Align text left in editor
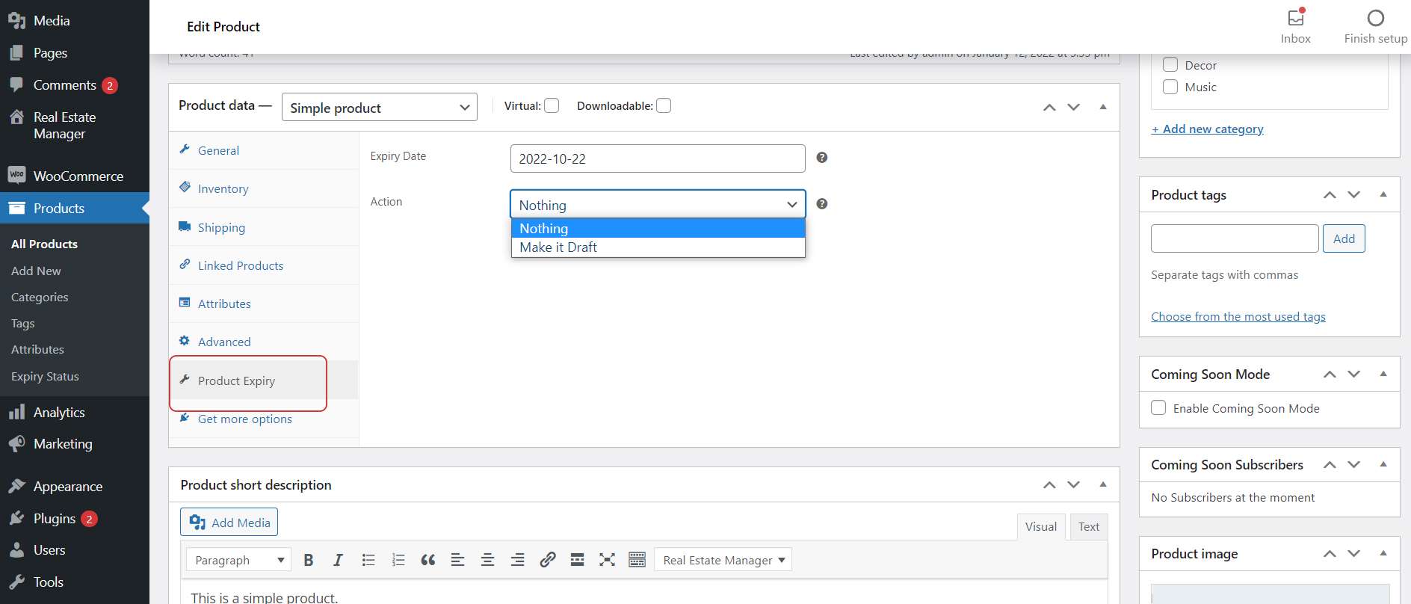The height and width of the screenshot is (604, 1411). pyautogui.click(x=458, y=560)
